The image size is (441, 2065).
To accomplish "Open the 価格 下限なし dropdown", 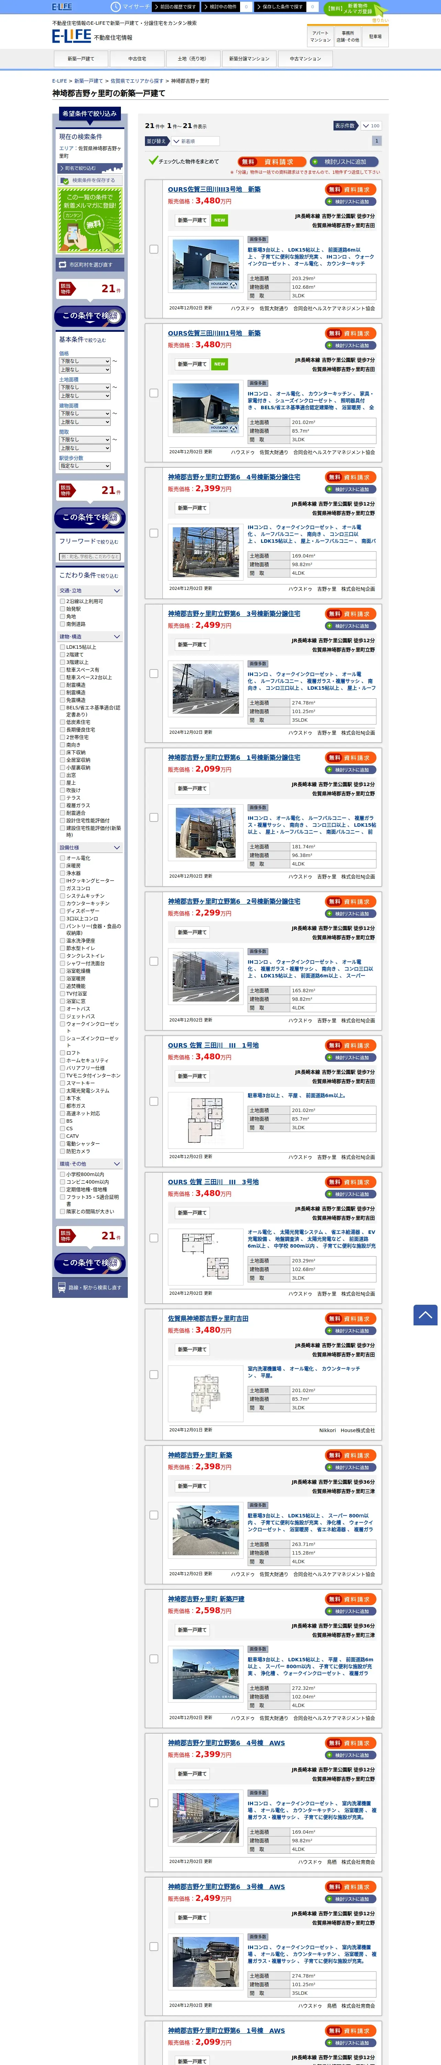I will (x=85, y=361).
